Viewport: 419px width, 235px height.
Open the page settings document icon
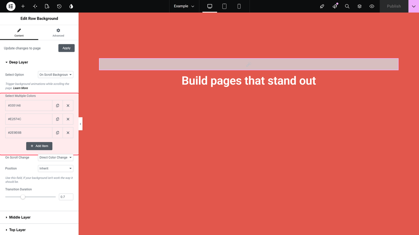pos(47,6)
